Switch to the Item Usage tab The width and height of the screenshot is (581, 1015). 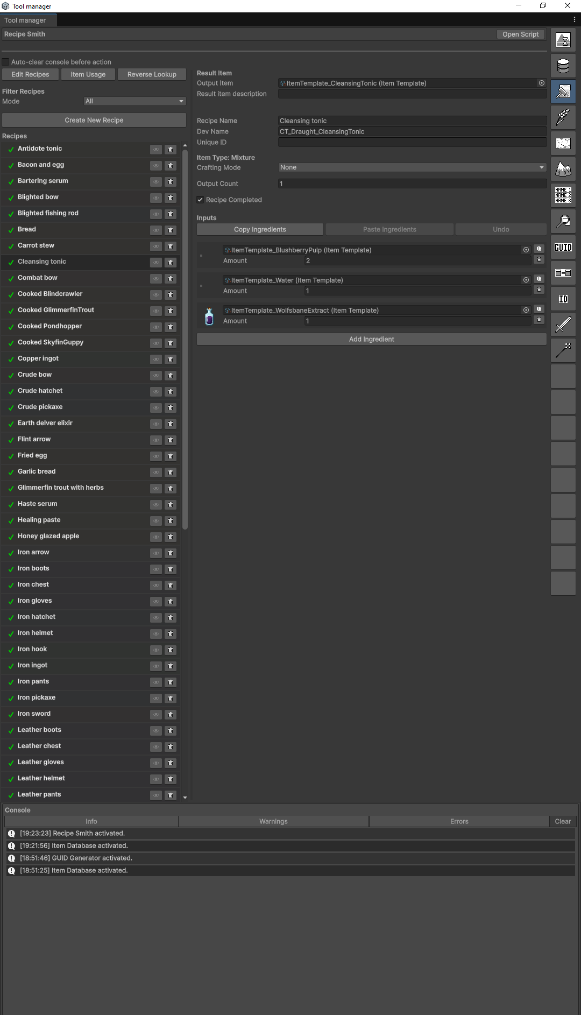pyautogui.click(x=88, y=74)
